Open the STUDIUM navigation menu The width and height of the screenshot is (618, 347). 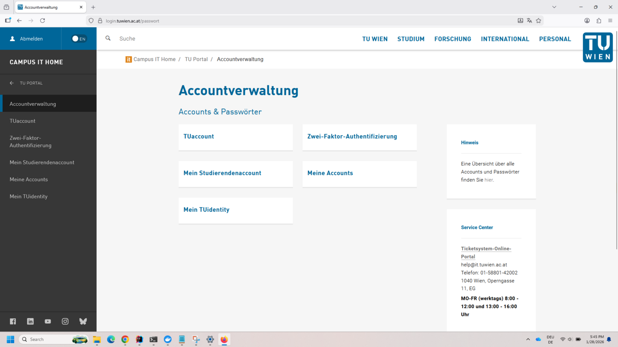tap(411, 39)
